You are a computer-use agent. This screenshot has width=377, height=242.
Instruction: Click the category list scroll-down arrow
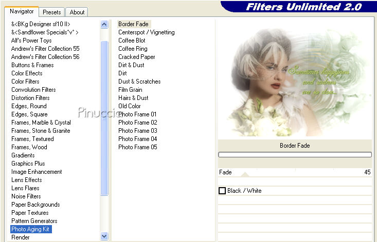coord(104,236)
